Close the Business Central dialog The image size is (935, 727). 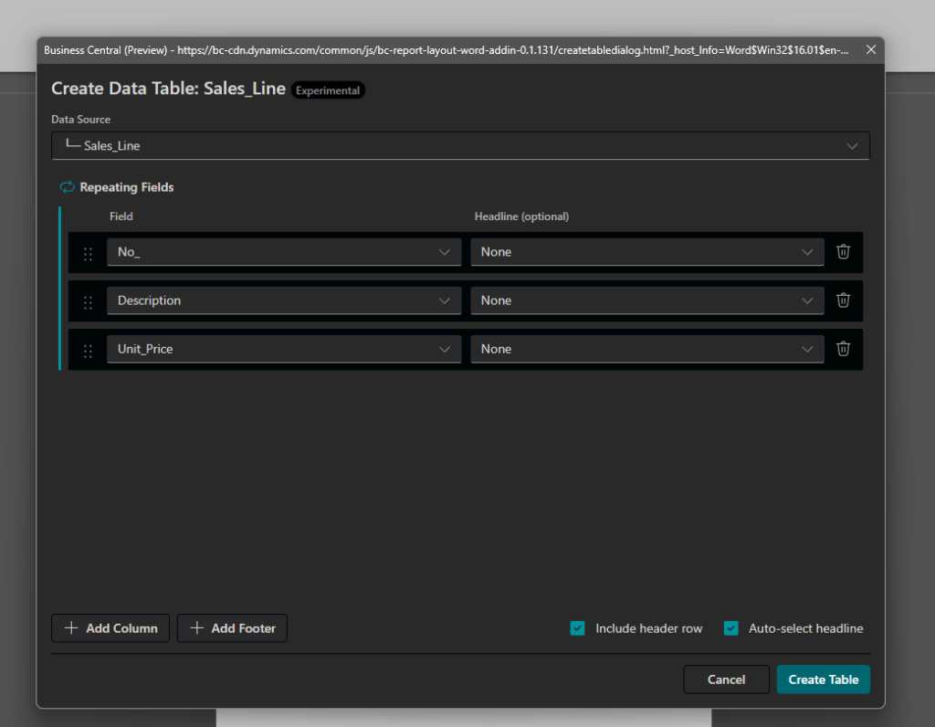tap(870, 50)
